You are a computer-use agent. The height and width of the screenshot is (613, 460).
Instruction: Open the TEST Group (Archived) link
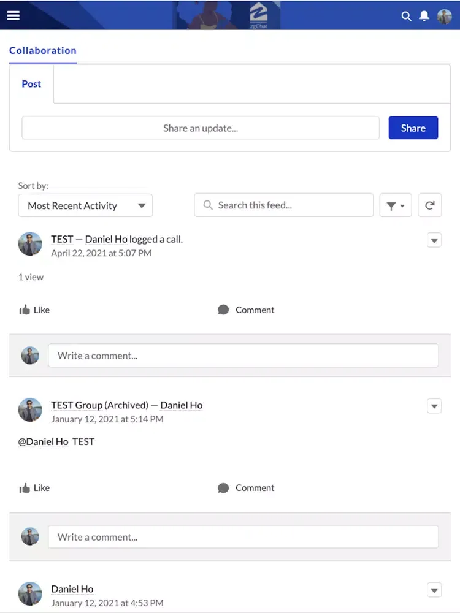(99, 405)
